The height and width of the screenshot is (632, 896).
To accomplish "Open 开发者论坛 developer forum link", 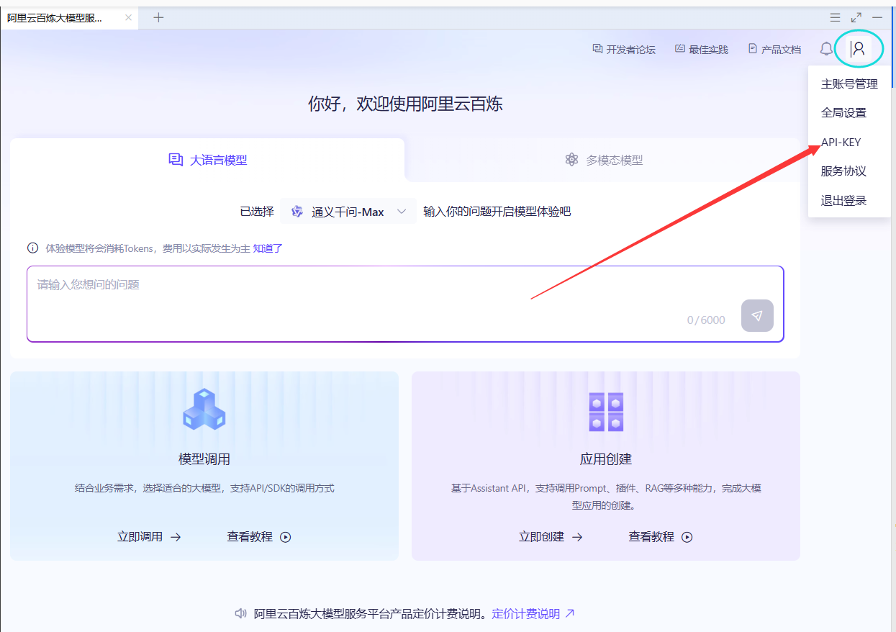I will point(624,50).
